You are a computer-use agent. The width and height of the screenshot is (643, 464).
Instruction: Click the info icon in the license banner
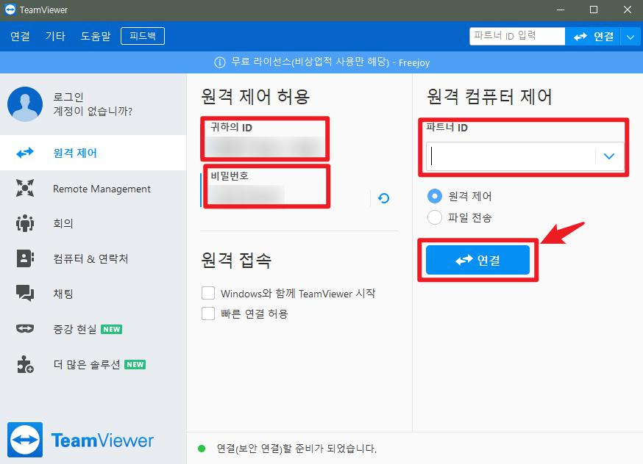220,62
